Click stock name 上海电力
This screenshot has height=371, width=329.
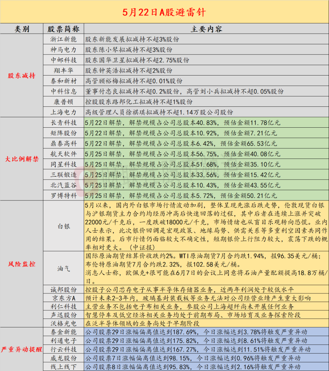tap(63, 112)
